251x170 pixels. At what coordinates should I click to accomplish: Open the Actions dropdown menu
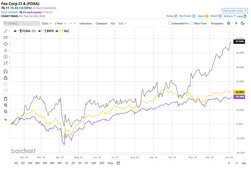(230, 16)
